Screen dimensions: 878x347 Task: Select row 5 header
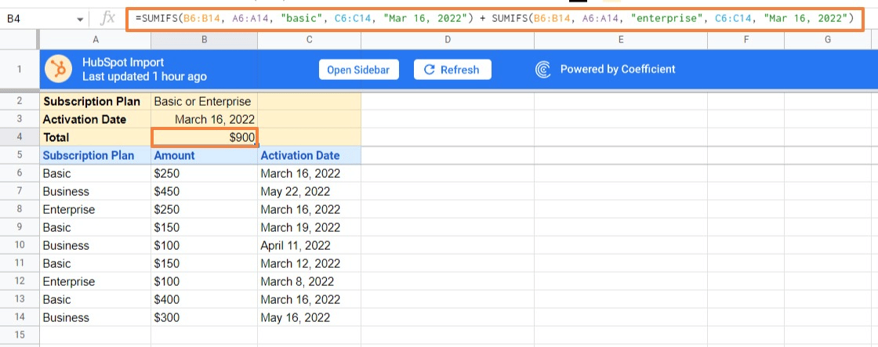pyautogui.click(x=20, y=155)
